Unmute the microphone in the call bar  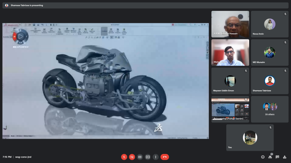[x=124, y=157]
